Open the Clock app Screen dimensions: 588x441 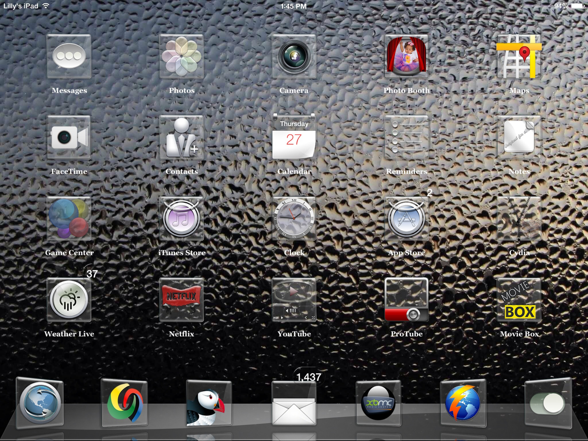click(294, 218)
